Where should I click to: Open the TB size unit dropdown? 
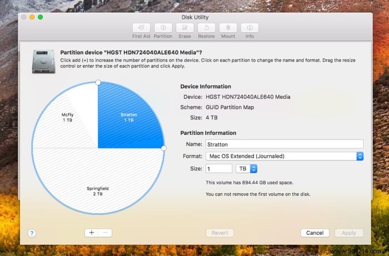coord(246,169)
